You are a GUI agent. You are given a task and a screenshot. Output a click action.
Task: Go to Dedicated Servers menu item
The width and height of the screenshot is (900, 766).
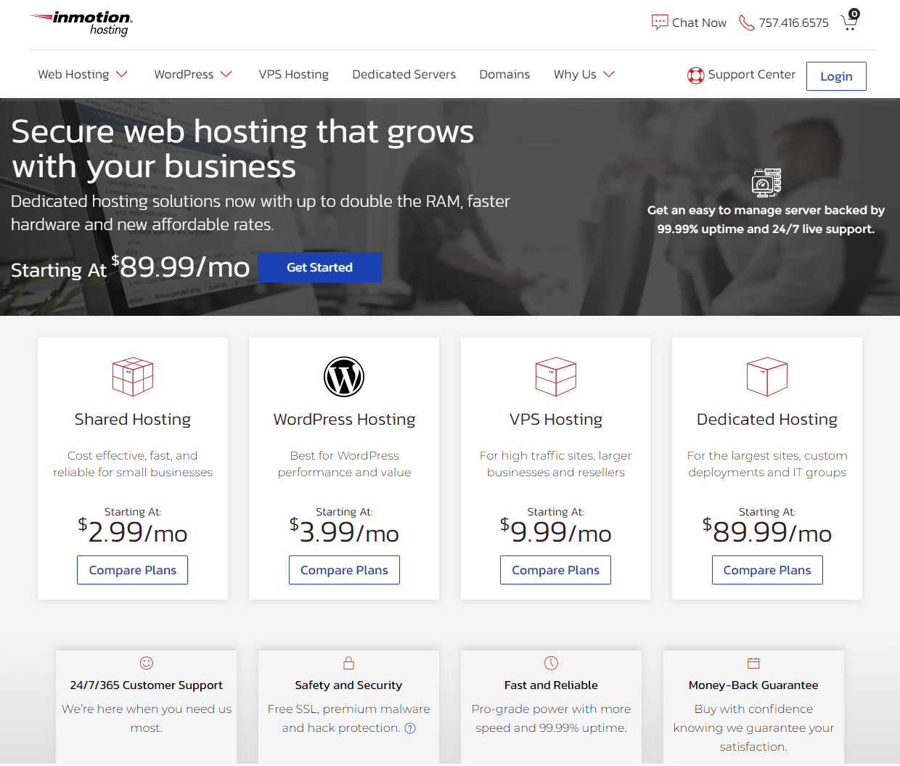(404, 75)
